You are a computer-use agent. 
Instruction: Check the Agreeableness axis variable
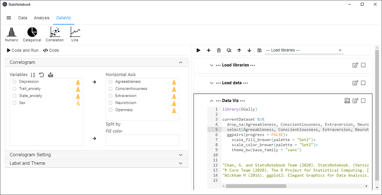pos(110,82)
